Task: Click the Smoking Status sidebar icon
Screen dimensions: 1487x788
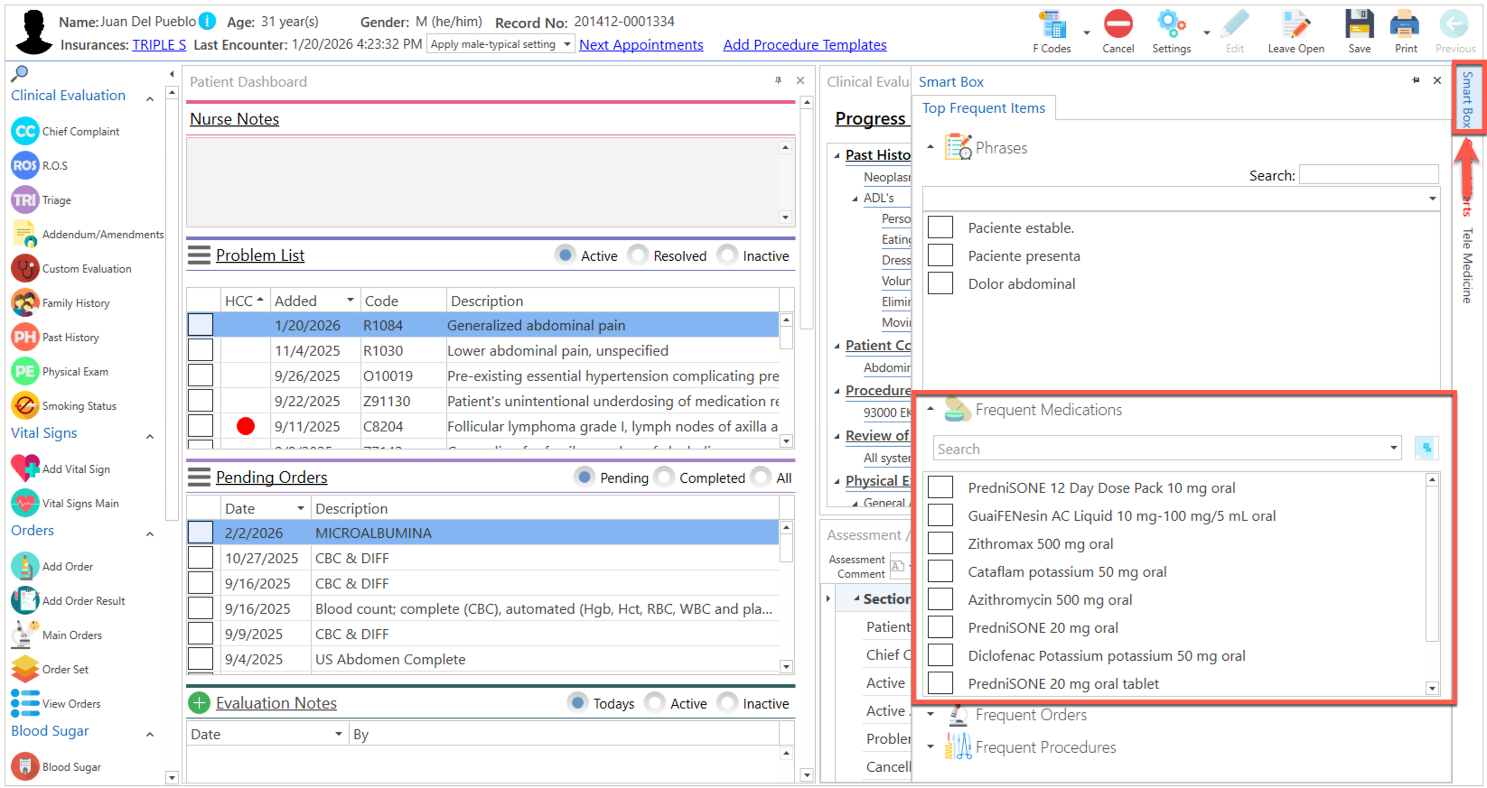Action: (25, 406)
